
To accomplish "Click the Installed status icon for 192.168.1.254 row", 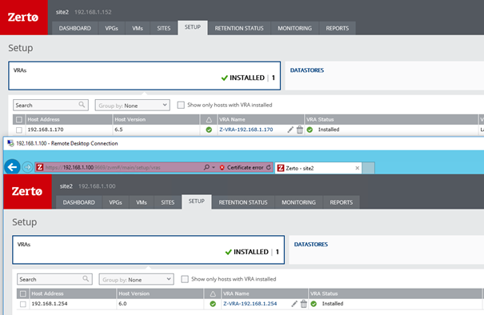I will [x=314, y=304].
